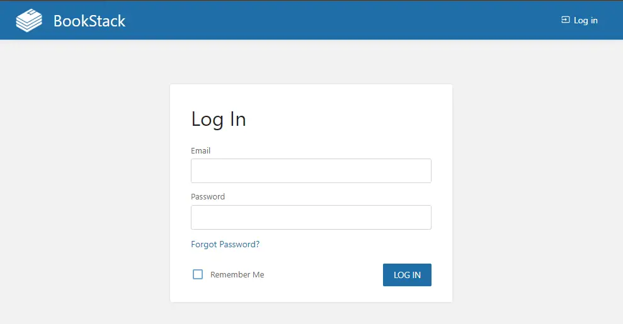Place cursor at right end of Email box
Image resolution: width=623 pixels, height=324 pixels.
pos(425,171)
